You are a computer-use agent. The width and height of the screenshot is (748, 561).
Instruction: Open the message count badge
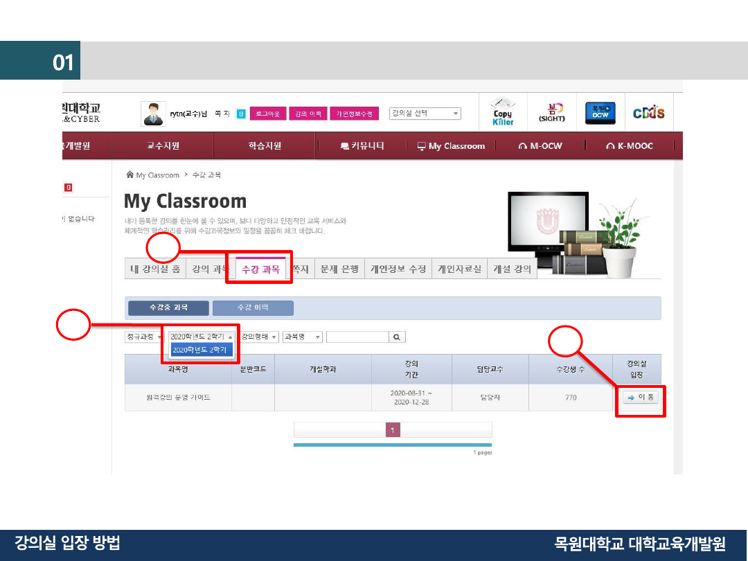pos(241,114)
